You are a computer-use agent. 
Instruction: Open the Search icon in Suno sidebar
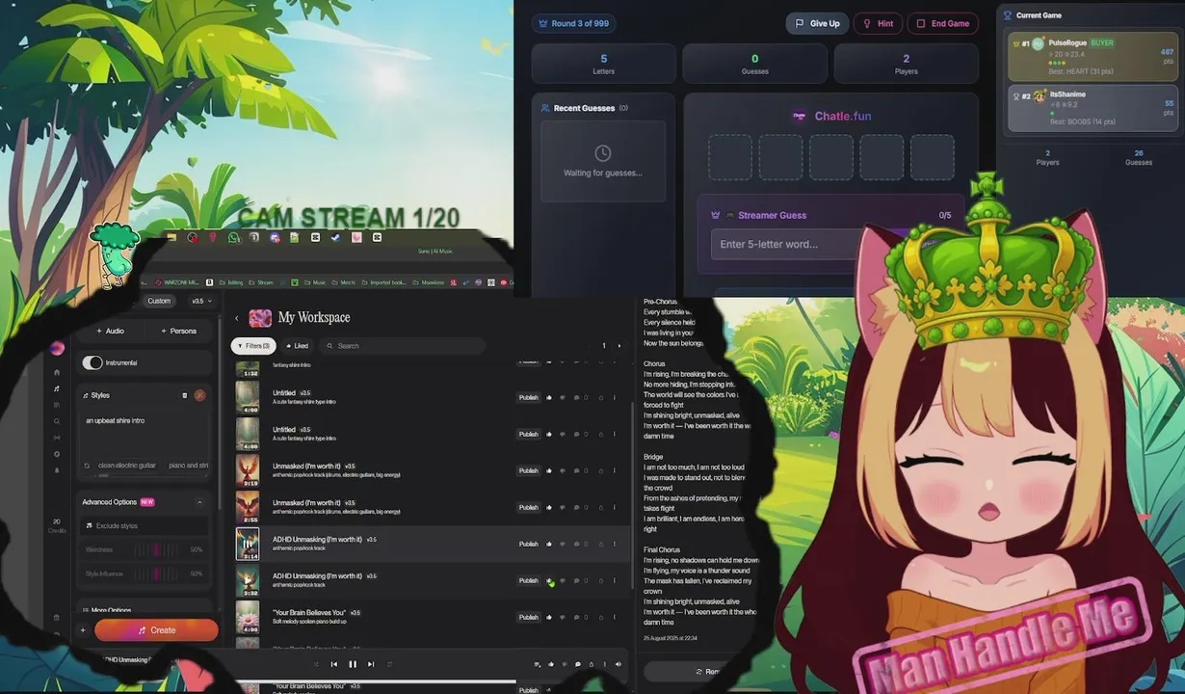pyautogui.click(x=57, y=421)
